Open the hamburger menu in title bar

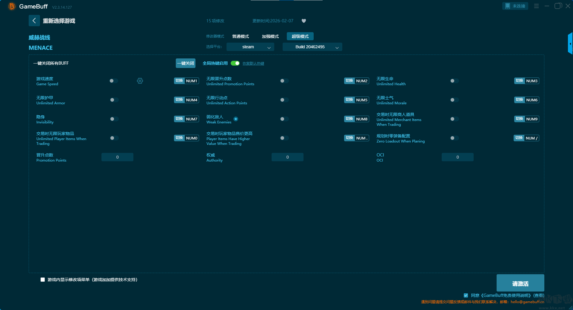(536, 6)
